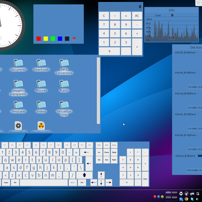202x202 pixels.
Task: Click the down arrow navigation key
Action: (101, 182)
